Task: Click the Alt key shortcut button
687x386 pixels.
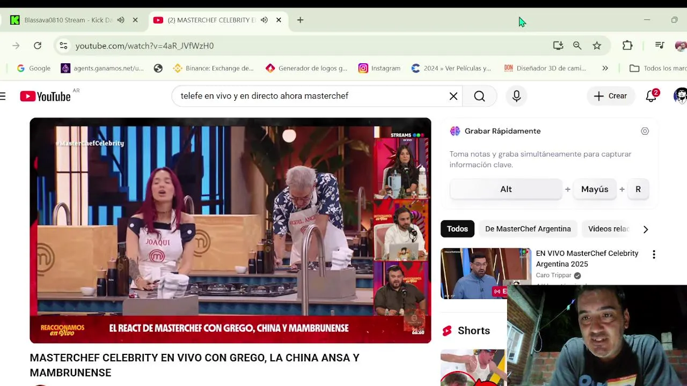Action: 506,189
